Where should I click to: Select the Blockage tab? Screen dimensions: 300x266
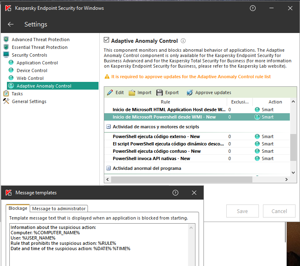click(x=18, y=208)
